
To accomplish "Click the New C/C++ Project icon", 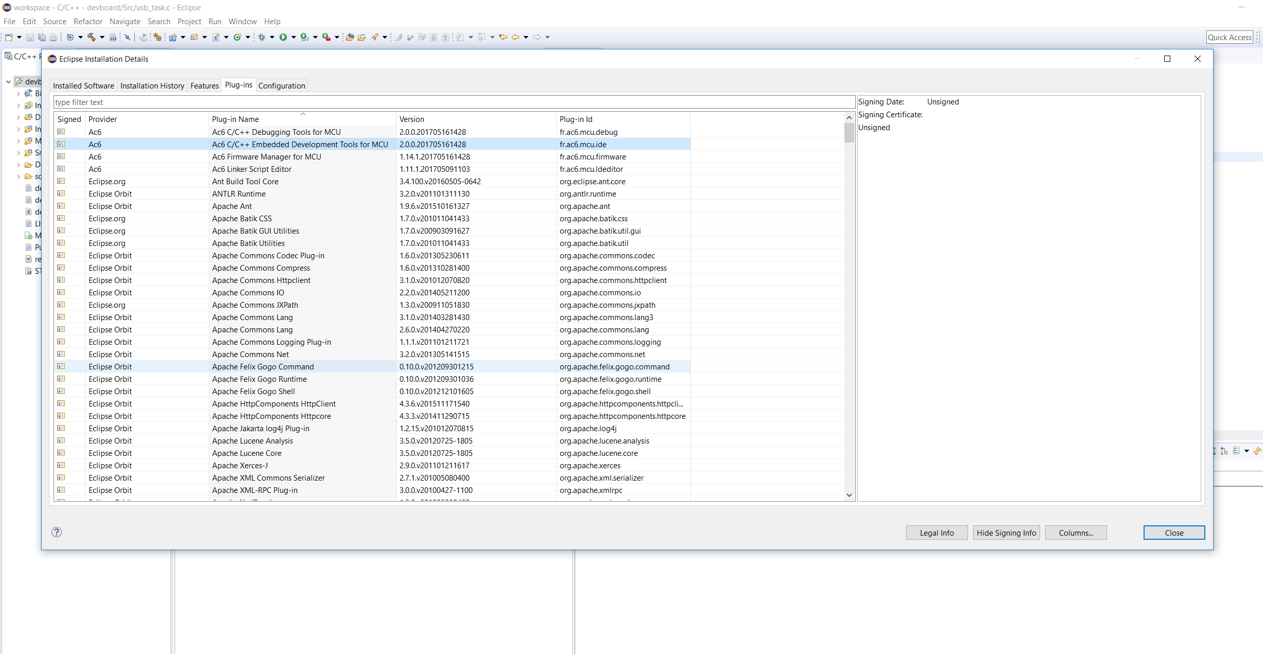I will click(x=173, y=37).
